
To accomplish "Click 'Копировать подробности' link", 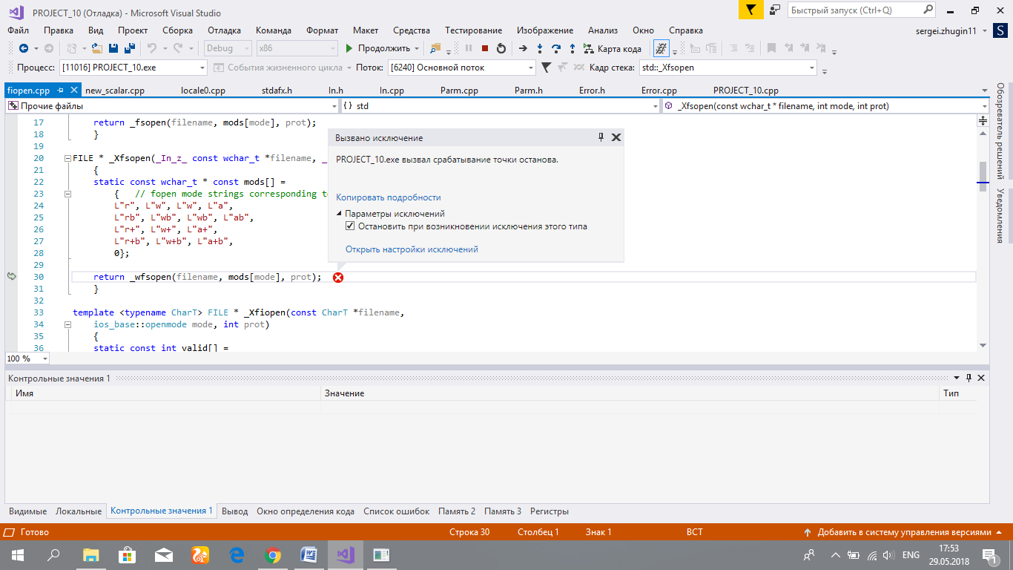I will [x=389, y=197].
